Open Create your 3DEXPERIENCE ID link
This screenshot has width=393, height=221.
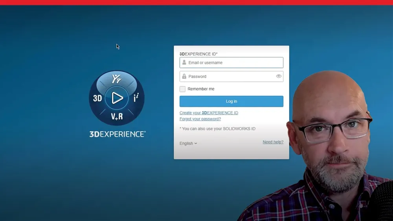pyautogui.click(x=209, y=113)
